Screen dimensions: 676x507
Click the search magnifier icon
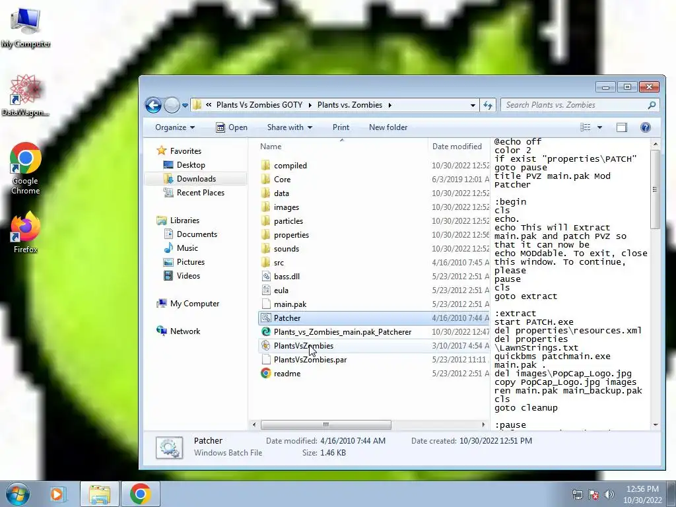(x=652, y=105)
